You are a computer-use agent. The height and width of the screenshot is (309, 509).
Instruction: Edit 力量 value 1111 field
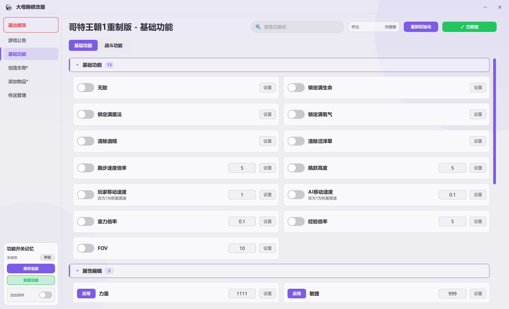point(242,294)
